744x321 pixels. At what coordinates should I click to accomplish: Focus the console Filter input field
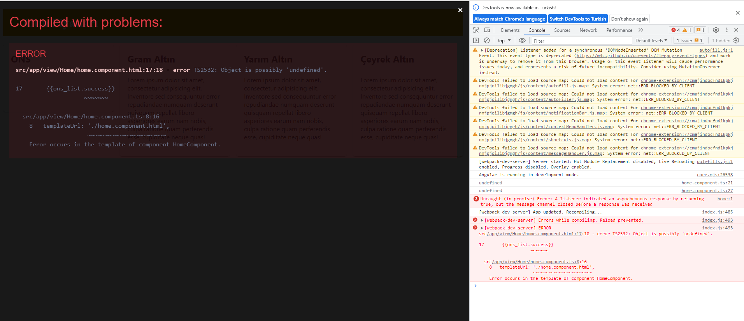(582, 41)
